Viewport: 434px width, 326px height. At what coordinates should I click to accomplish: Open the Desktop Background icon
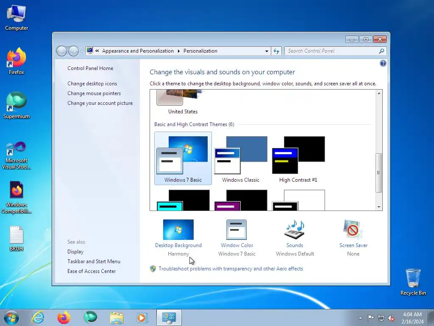click(178, 230)
